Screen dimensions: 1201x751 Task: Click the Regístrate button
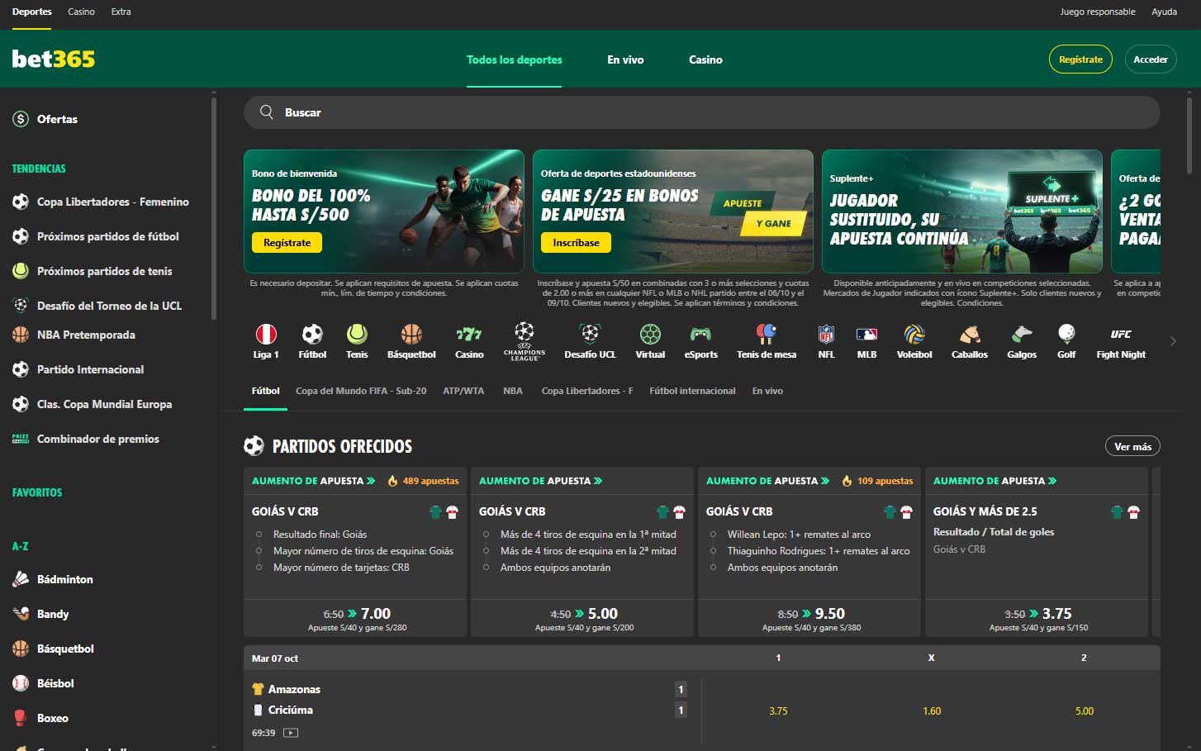(x=1080, y=59)
